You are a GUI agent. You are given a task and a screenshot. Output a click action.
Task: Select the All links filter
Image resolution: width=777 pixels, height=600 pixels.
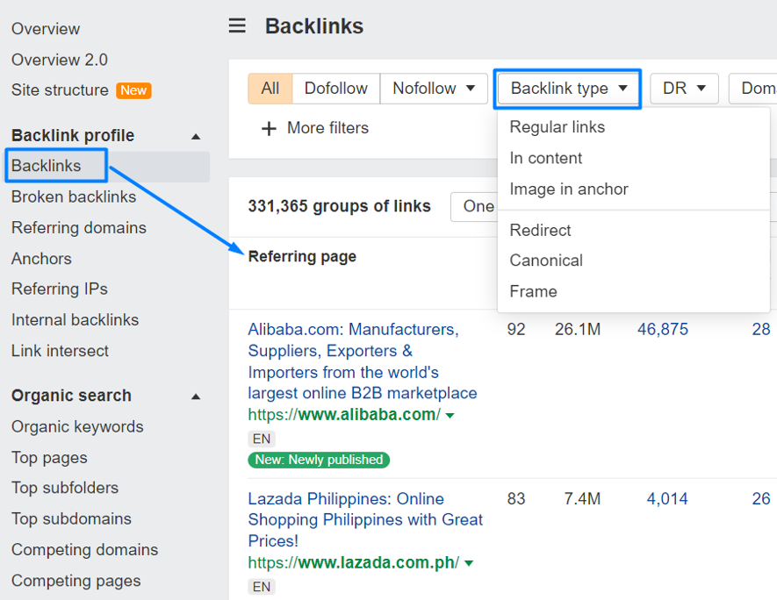click(x=270, y=89)
